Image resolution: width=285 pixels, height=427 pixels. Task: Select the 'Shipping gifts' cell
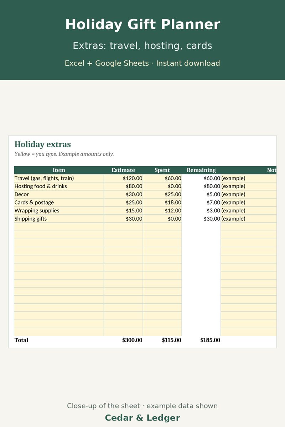[x=59, y=219]
